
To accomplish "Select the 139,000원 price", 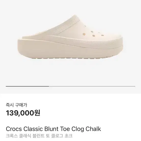I will [x=23, y=113].
